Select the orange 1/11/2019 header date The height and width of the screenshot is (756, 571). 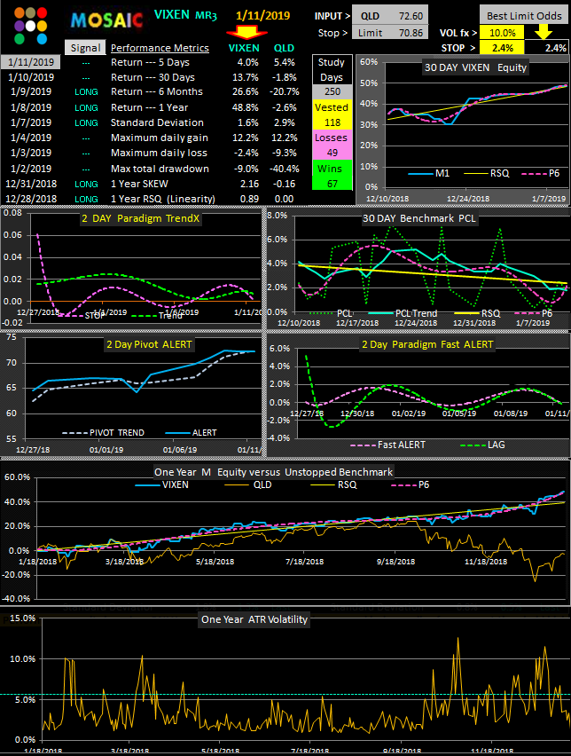pyautogui.click(x=263, y=15)
